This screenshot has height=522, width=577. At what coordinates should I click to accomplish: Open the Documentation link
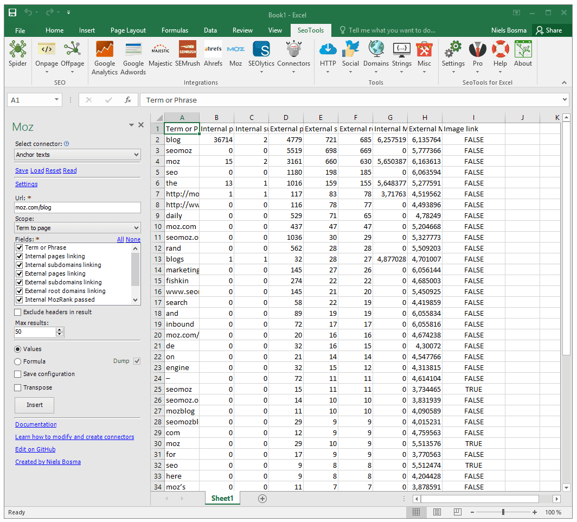[x=36, y=424]
